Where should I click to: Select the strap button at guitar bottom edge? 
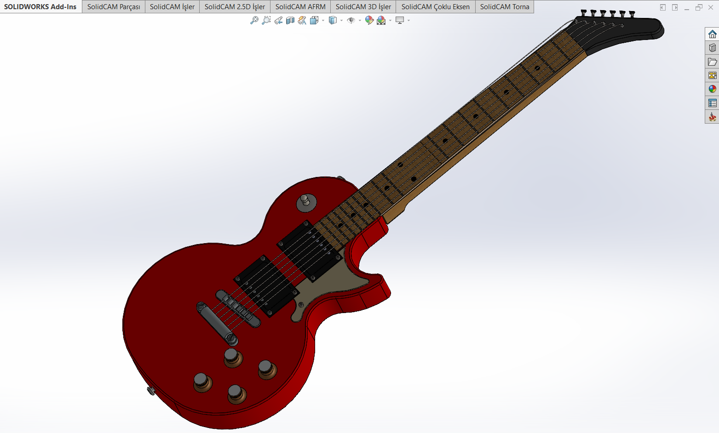click(x=151, y=391)
